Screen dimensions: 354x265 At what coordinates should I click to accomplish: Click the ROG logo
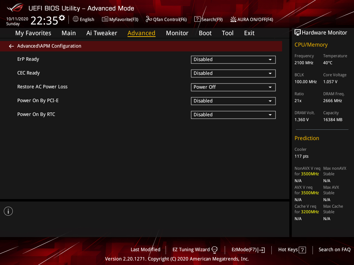15,8
